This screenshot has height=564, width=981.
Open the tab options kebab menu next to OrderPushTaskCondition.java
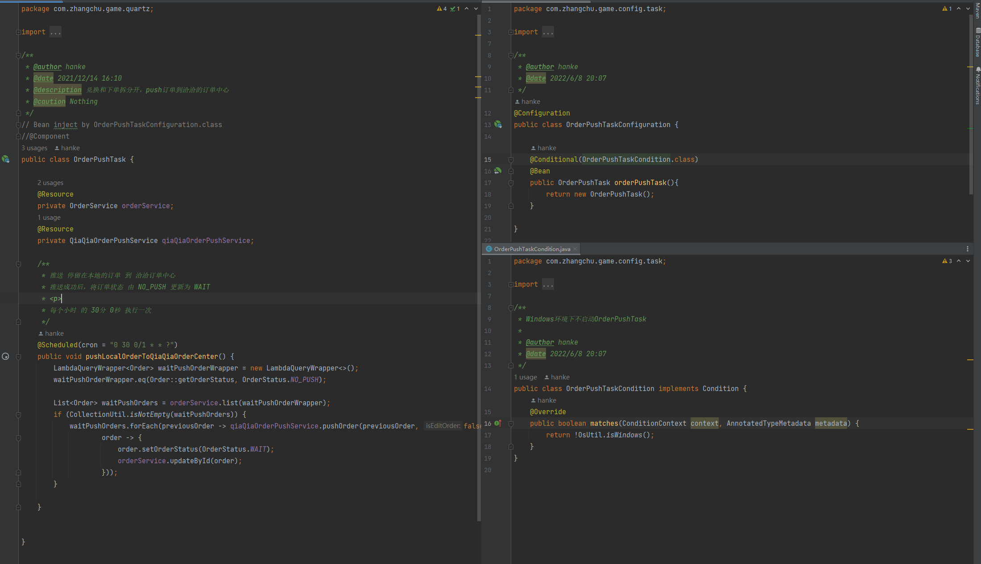tap(968, 249)
